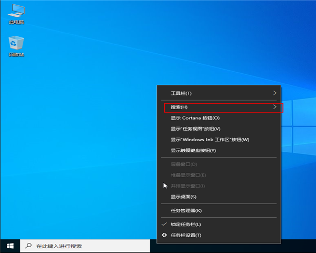Viewport: 316px width, 253px height.
Task: Expand the 工具栏(T) submenu arrow
Action: [x=274, y=93]
